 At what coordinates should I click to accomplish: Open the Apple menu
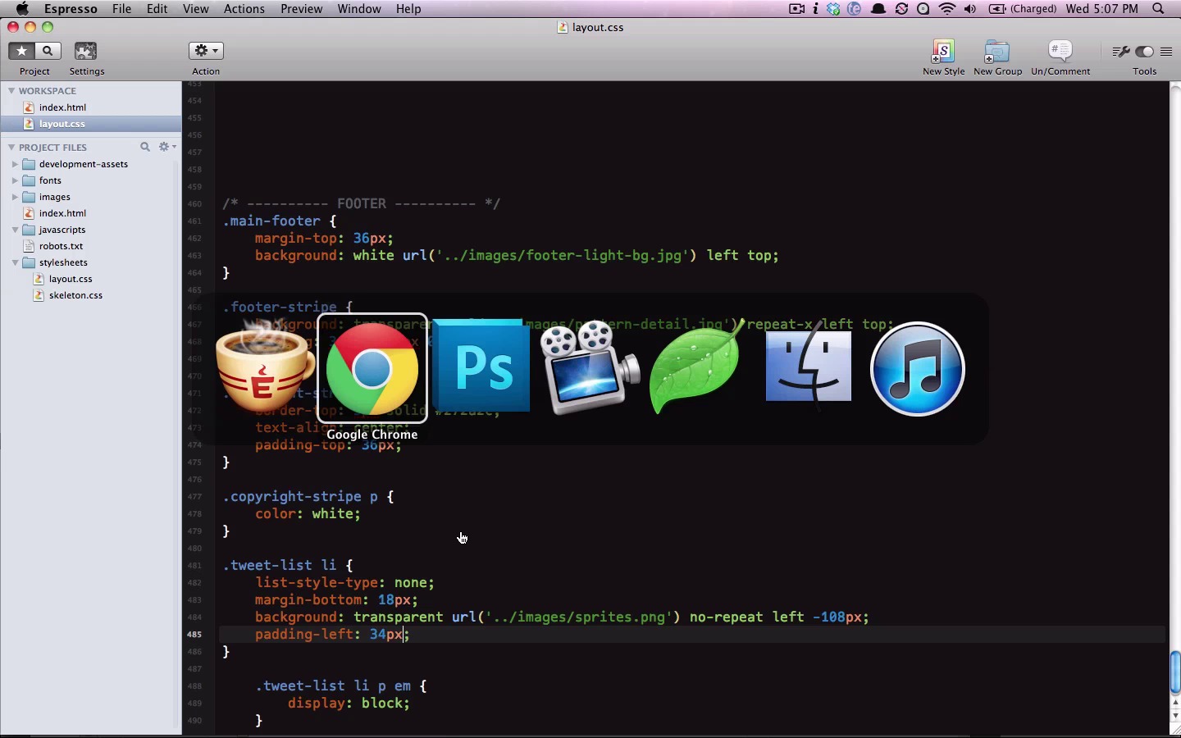click(x=23, y=9)
